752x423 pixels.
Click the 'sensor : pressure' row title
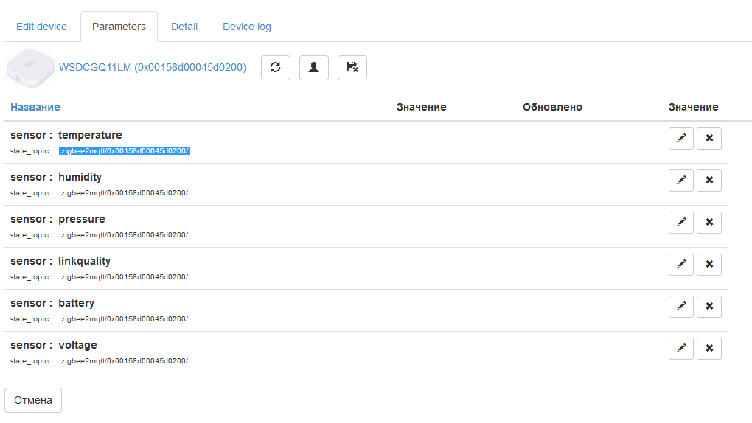pyautogui.click(x=58, y=219)
